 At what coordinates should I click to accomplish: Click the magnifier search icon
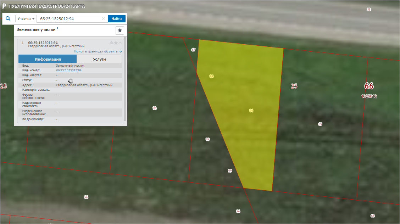8,18
